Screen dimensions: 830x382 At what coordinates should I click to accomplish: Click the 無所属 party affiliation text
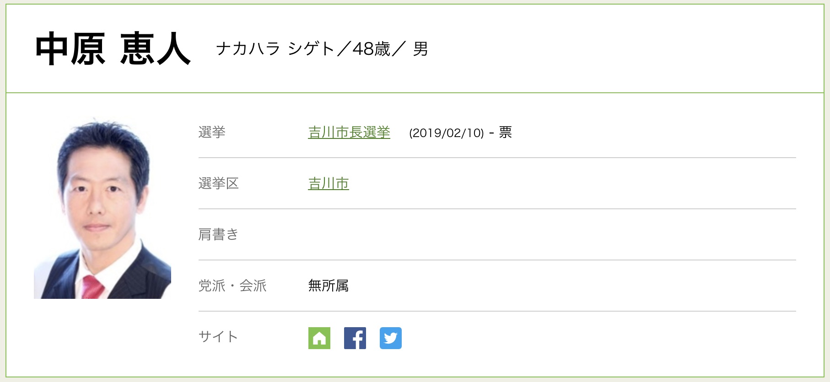[329, 286]
